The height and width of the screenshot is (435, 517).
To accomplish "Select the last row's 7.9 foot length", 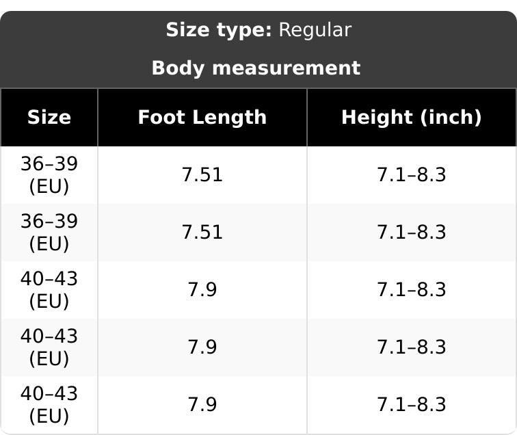I will click(x=202, y=405).
